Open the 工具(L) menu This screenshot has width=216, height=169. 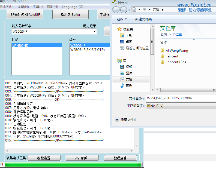[x=38, y=7]
